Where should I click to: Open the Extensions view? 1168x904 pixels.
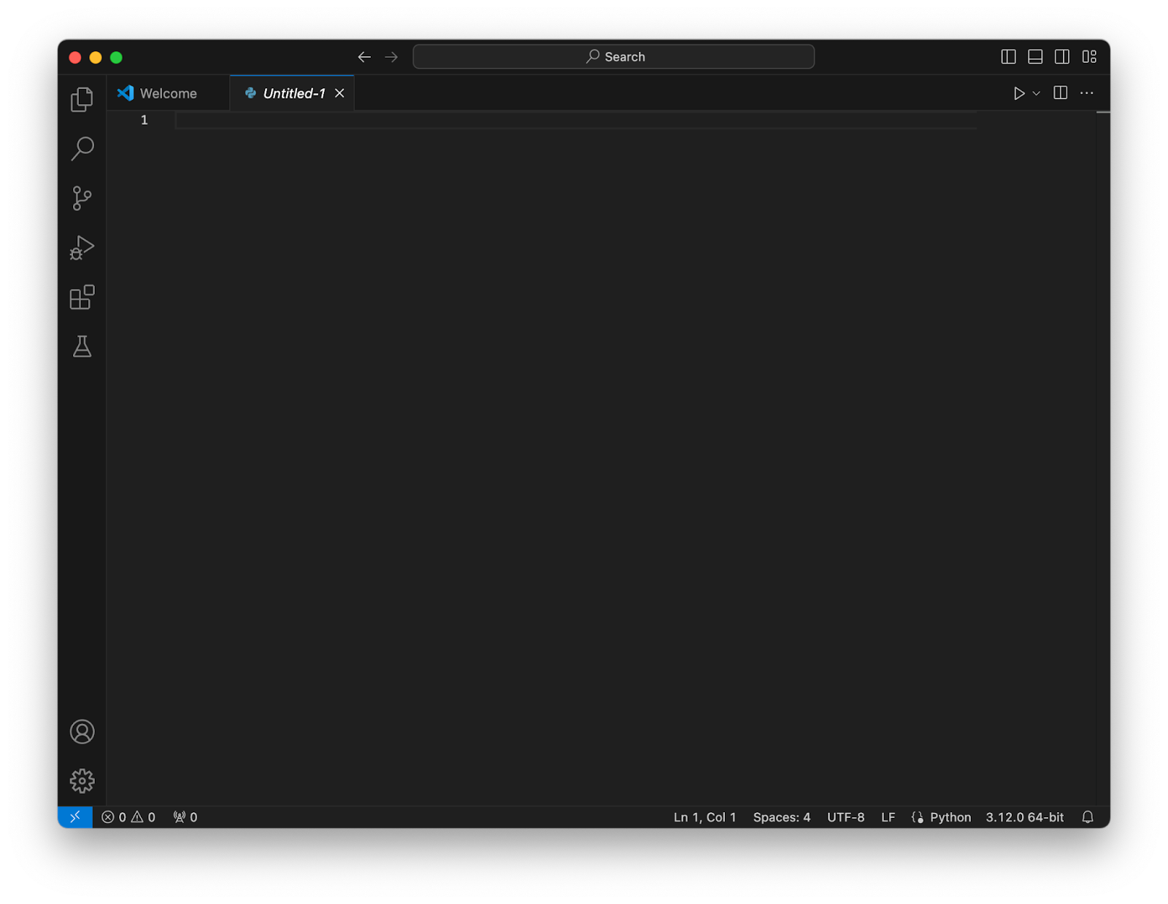point(82,297)
